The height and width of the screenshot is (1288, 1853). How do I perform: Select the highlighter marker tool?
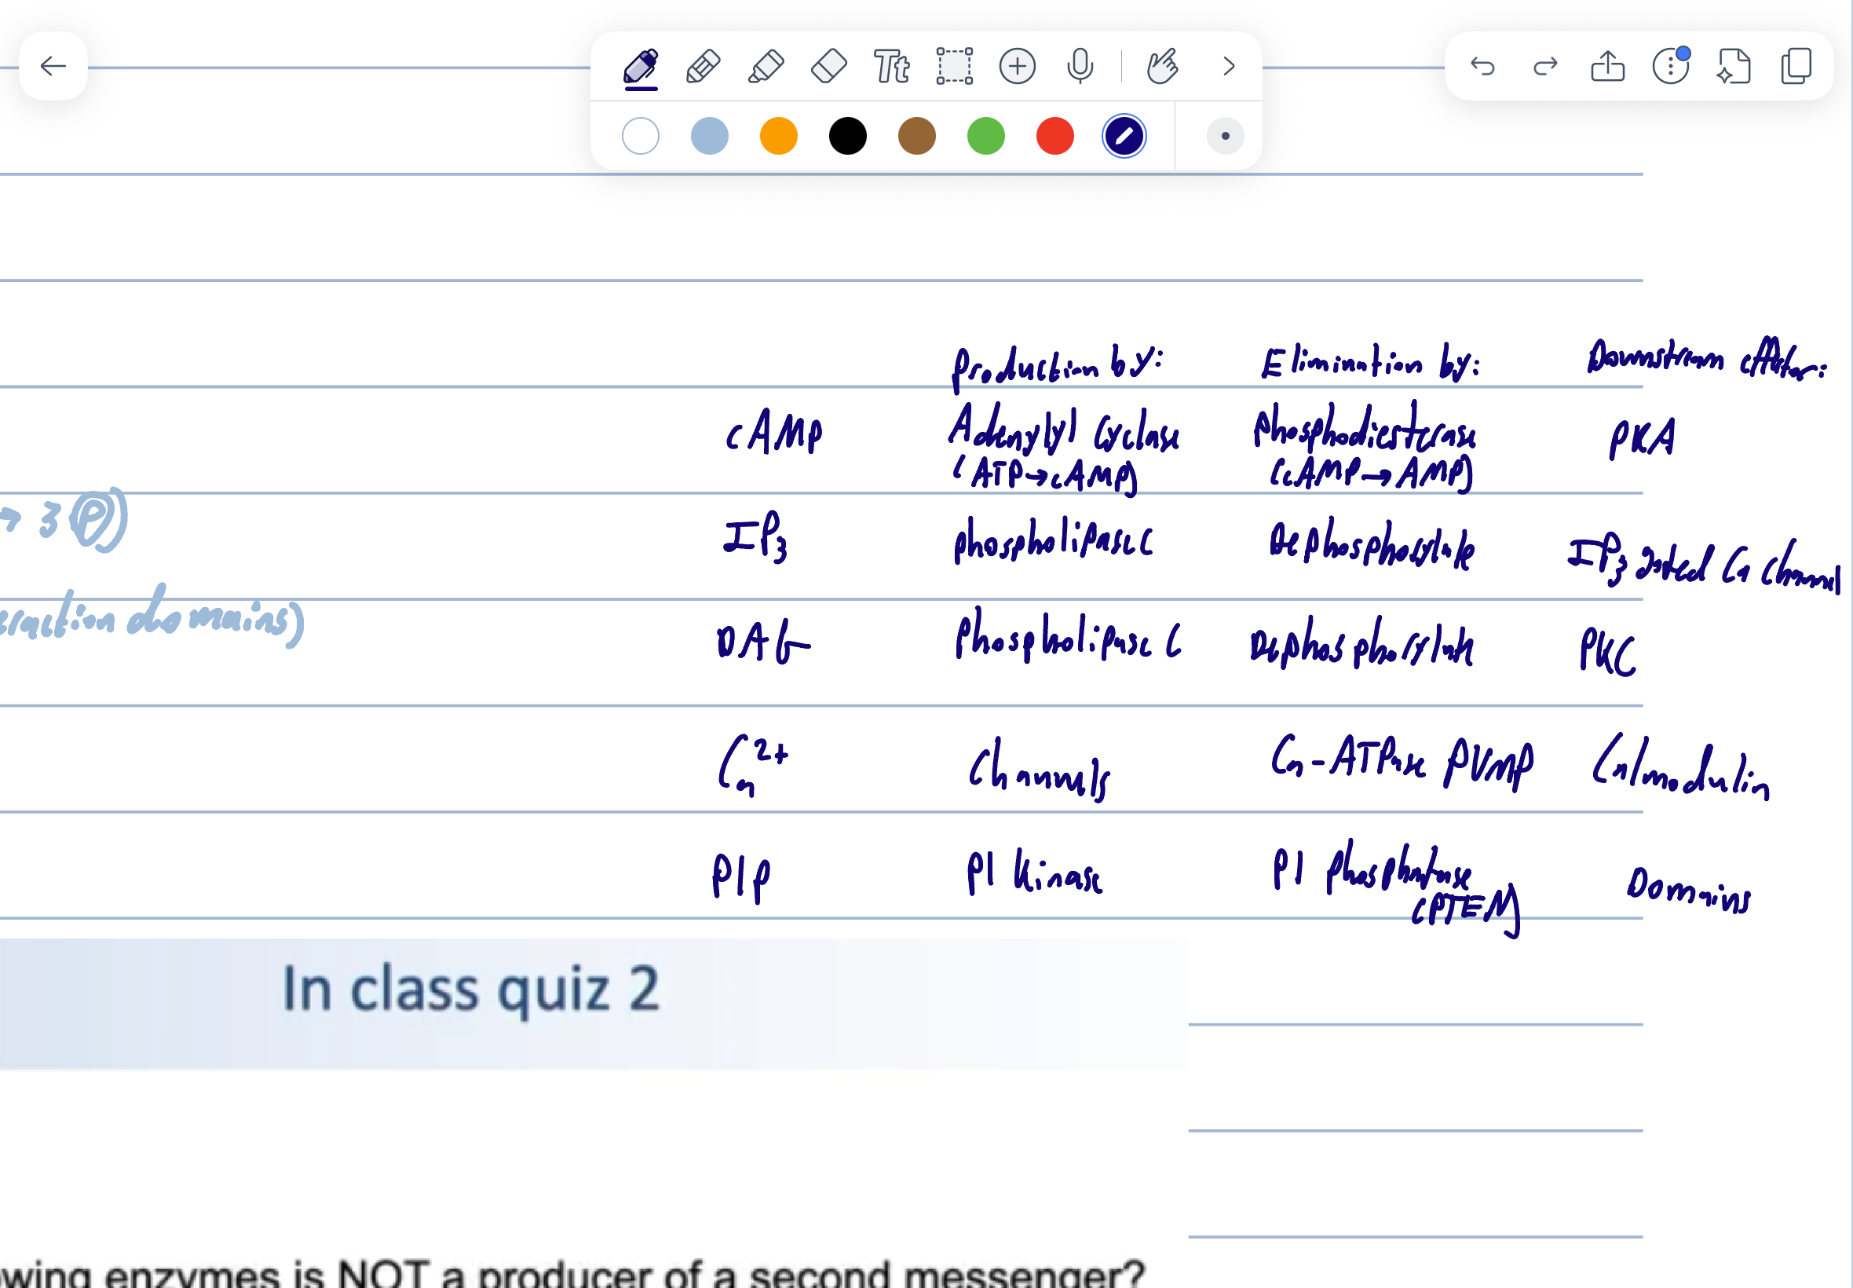tap(766, 67)
